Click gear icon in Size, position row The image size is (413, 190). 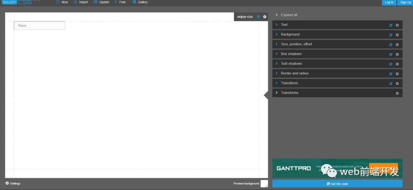(x=397, y=45)
